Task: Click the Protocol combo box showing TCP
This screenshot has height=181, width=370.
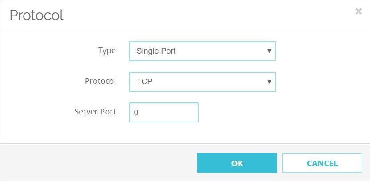Action: coord(202,82)
